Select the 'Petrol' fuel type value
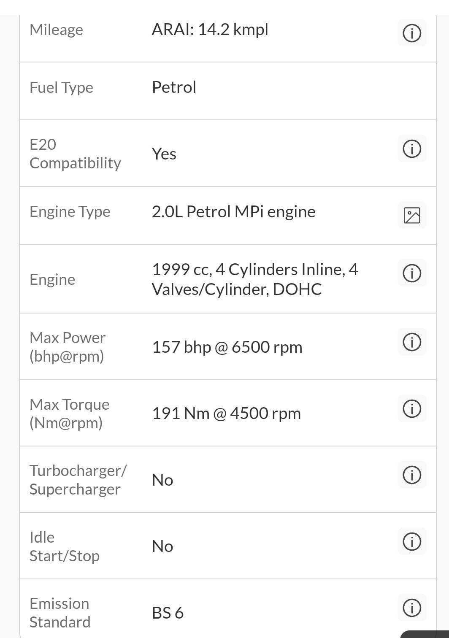Image resolution: width=449 pixels, height=638 pixels. [174, 87]
